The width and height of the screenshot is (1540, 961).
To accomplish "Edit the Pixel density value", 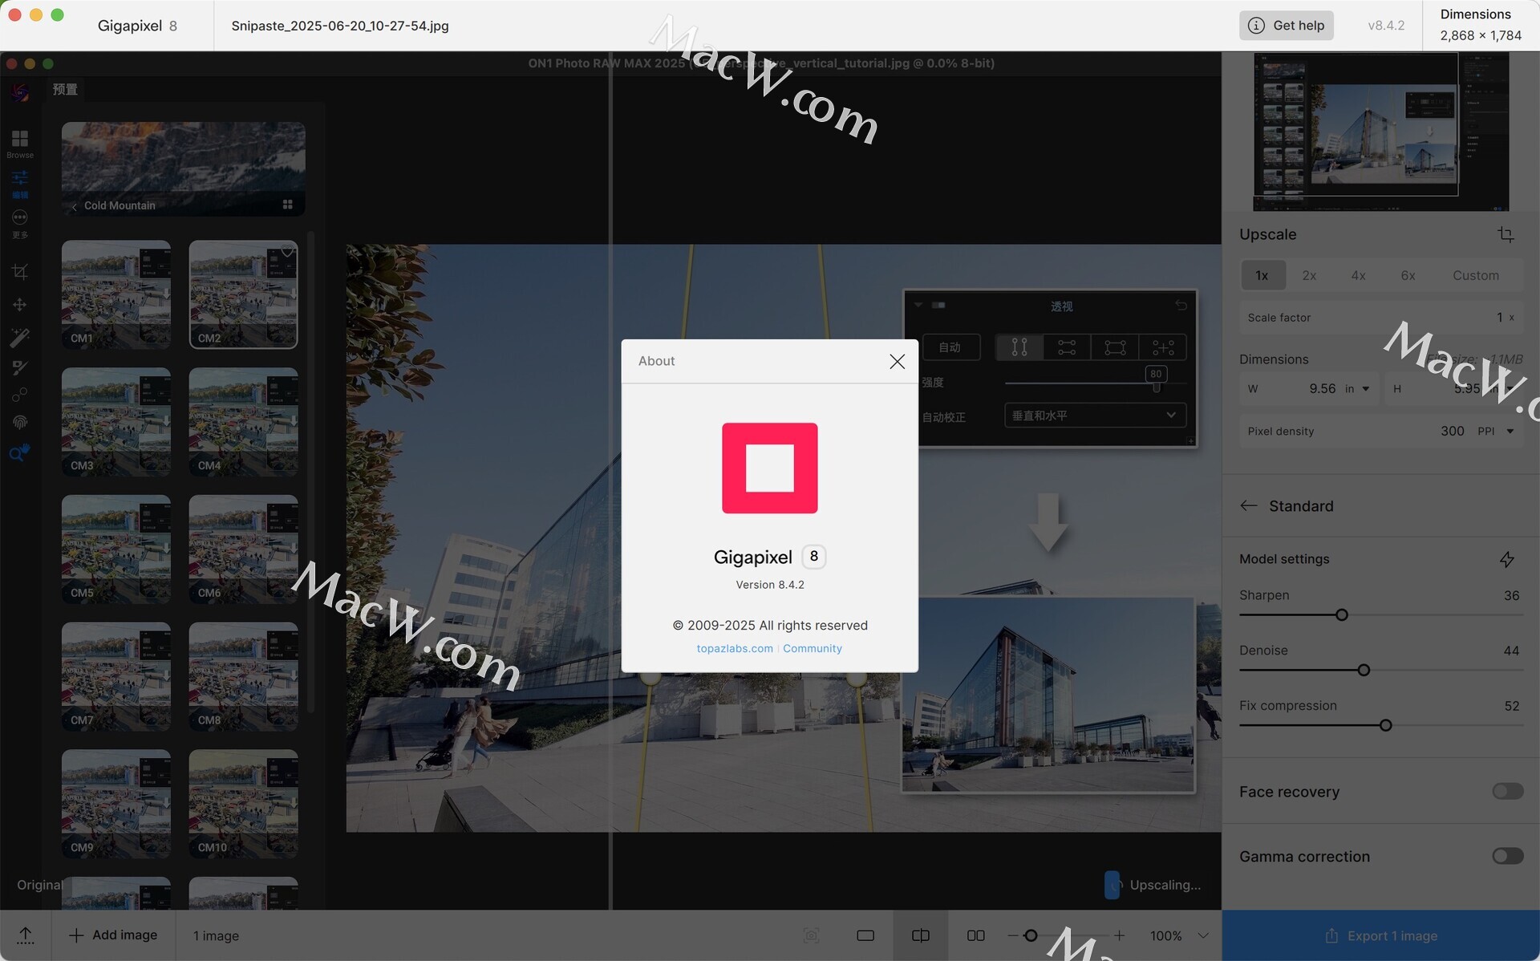I will [x=1452, y=431].
